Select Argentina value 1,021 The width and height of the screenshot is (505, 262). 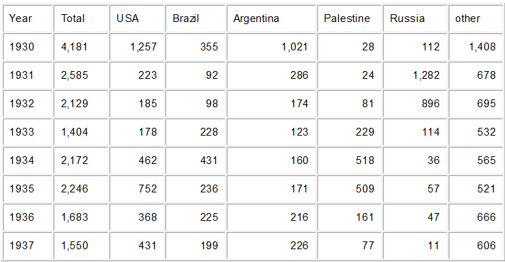(271, 47)
